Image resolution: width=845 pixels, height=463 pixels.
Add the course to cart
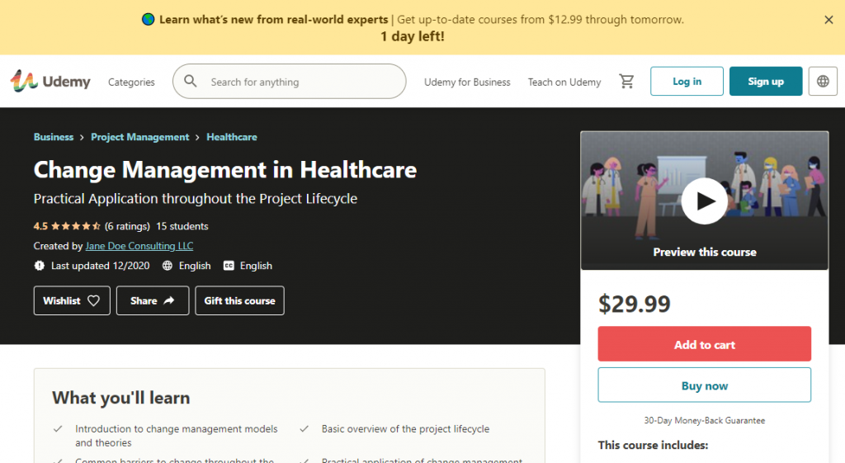pyautogui.click(x=704, y=344)
